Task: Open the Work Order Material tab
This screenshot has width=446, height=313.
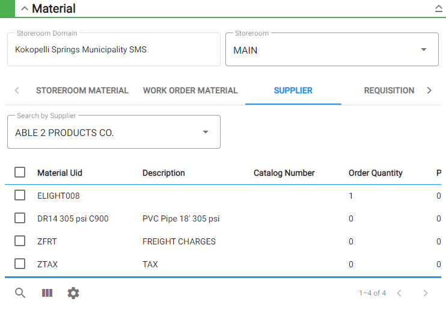Action: [x=190, y=91]
